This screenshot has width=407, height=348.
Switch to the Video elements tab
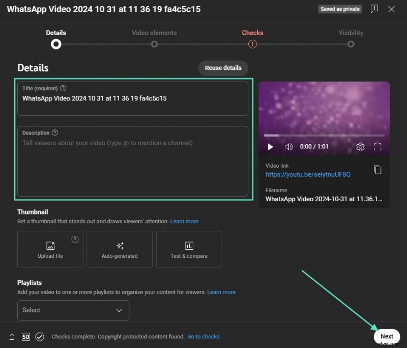(154, 44)
